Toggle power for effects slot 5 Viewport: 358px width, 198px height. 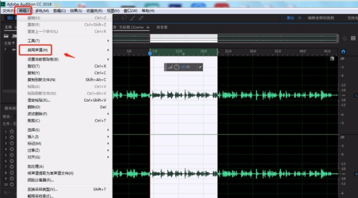pos(11,155)
